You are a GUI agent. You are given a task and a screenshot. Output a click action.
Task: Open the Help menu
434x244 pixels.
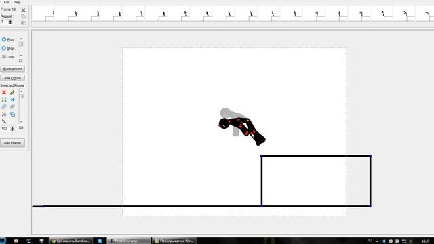coord(17,2)
